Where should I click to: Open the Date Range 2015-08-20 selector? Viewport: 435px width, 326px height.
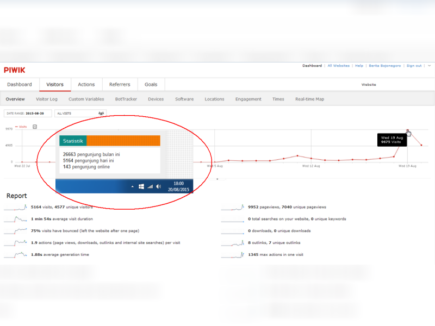(x=28, y=113)
